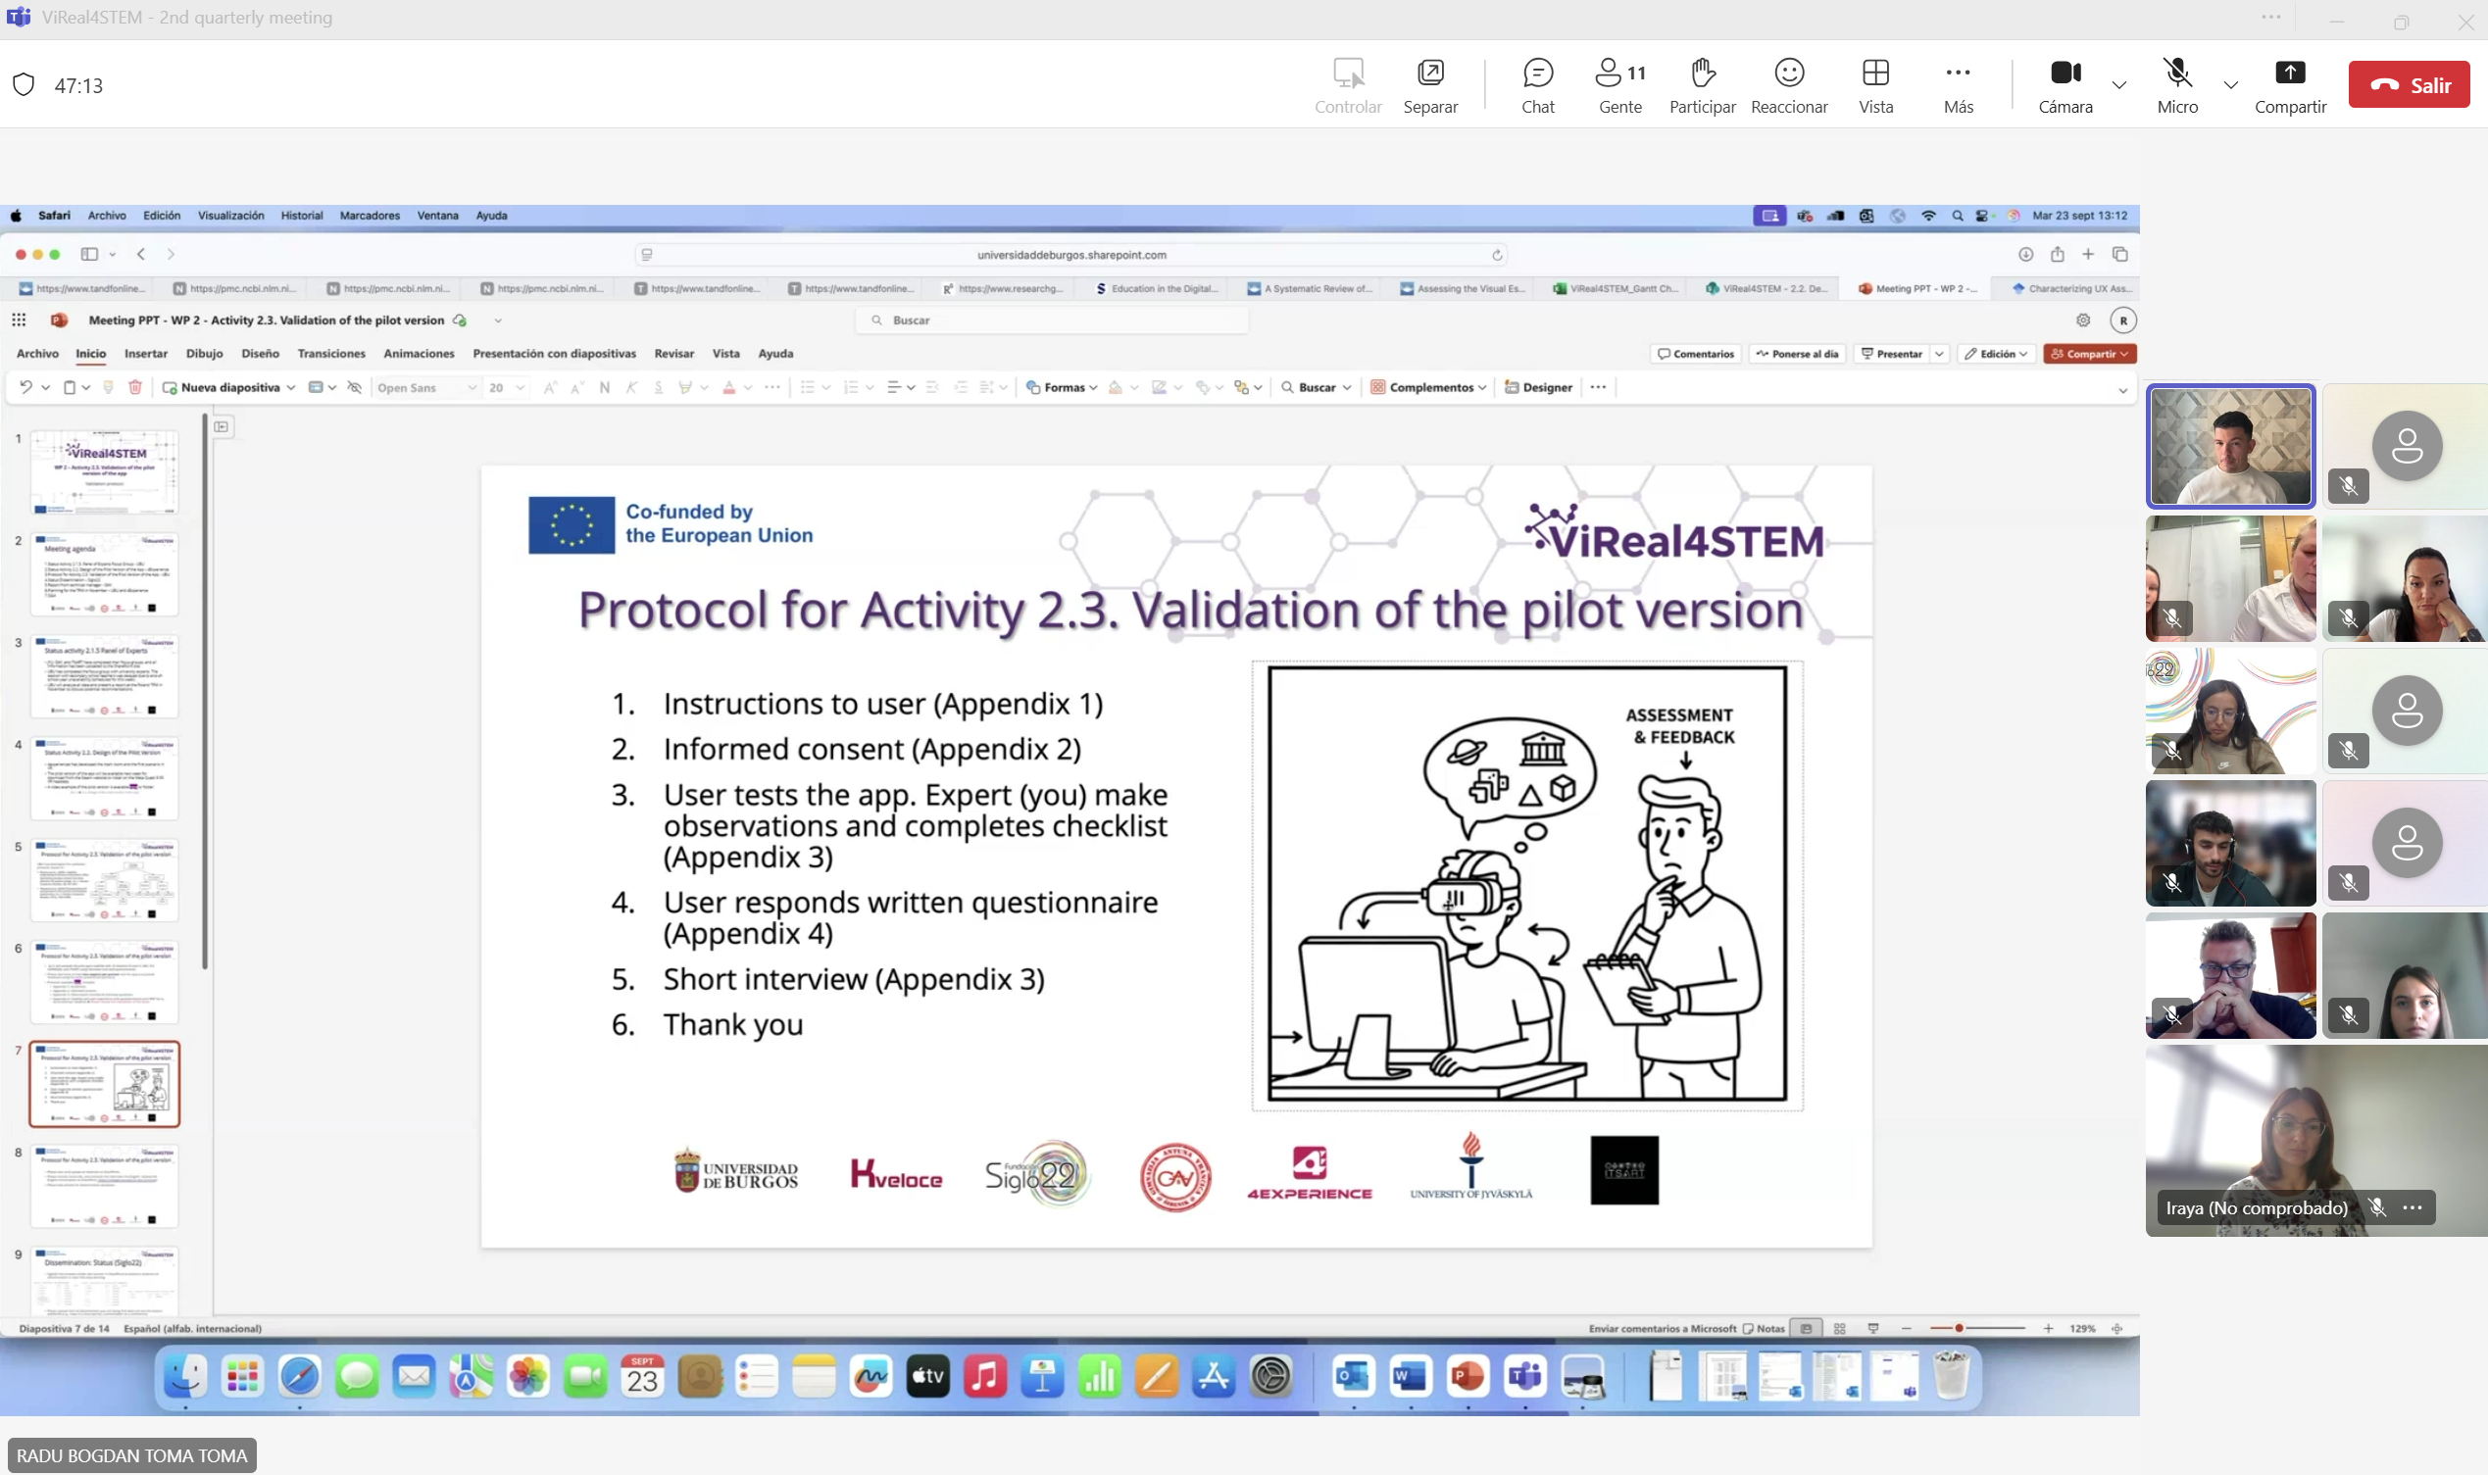The width and height of the screenshot is (2488, 1475).
Task: Click the Participar raise hand icon
Action: 1702,84
